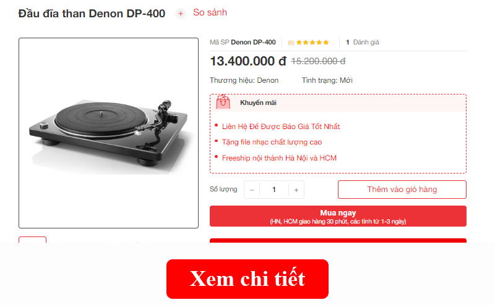495x305 pixels.
Task: Increase quantity with the plus button
Action: coord(296,190)
